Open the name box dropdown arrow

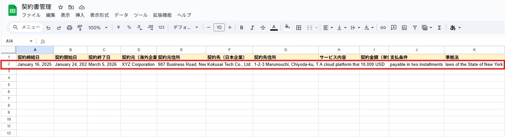(x=31, y=41)
